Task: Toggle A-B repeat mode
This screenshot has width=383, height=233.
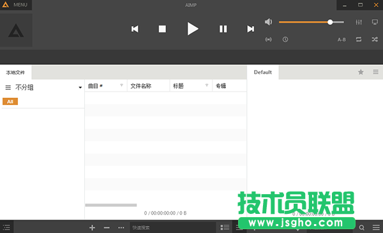Action: point(342,39)
